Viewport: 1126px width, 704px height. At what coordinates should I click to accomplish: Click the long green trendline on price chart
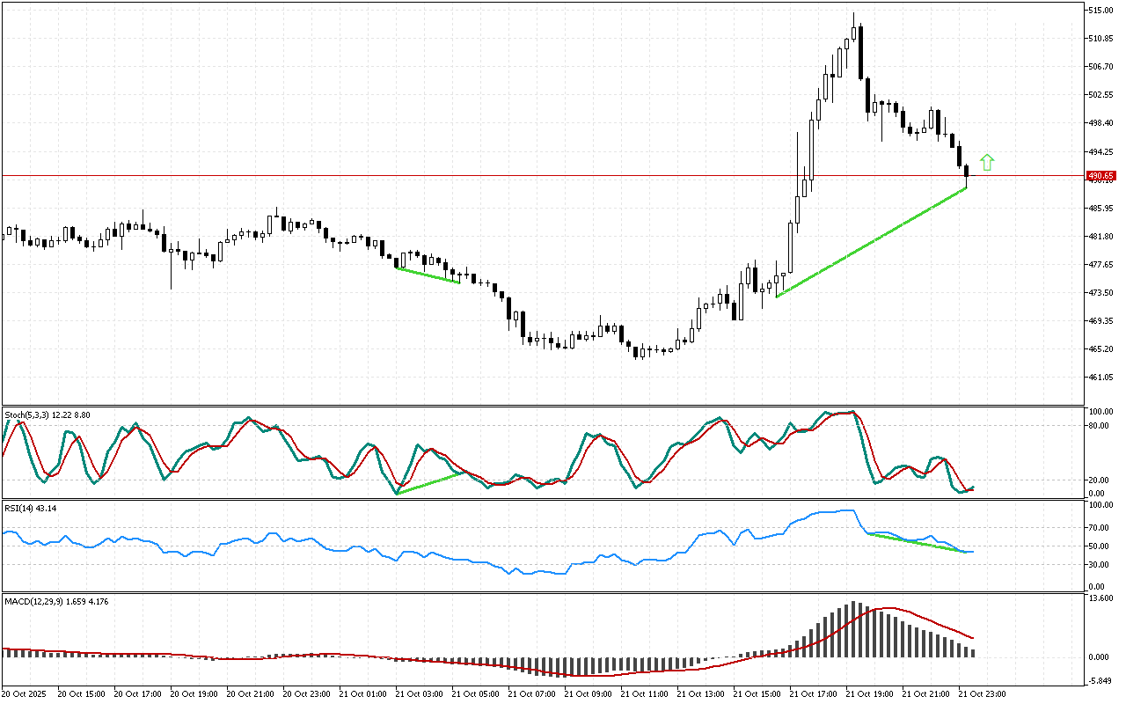pos(871,242)
